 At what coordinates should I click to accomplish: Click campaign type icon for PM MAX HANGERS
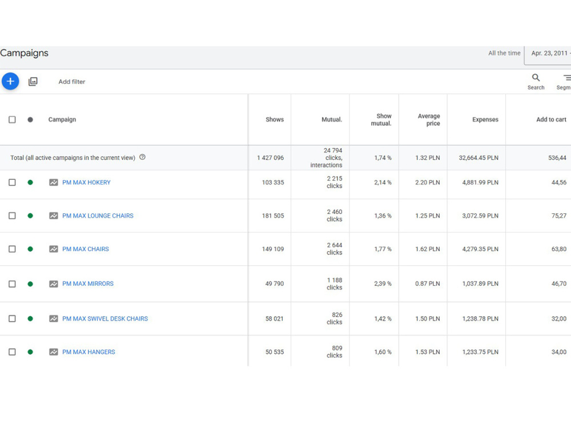[x=54, y=352]
